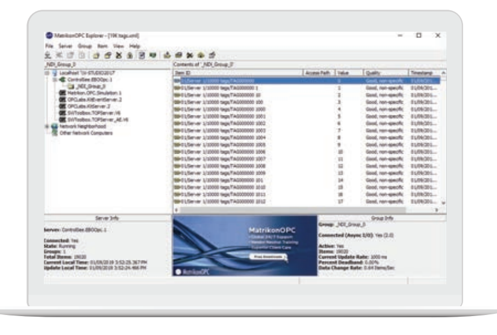The width and height of the screenshot is (497, 335).
Task: Click the group properties folder toolbar icon
Action: tap(108, 56)
